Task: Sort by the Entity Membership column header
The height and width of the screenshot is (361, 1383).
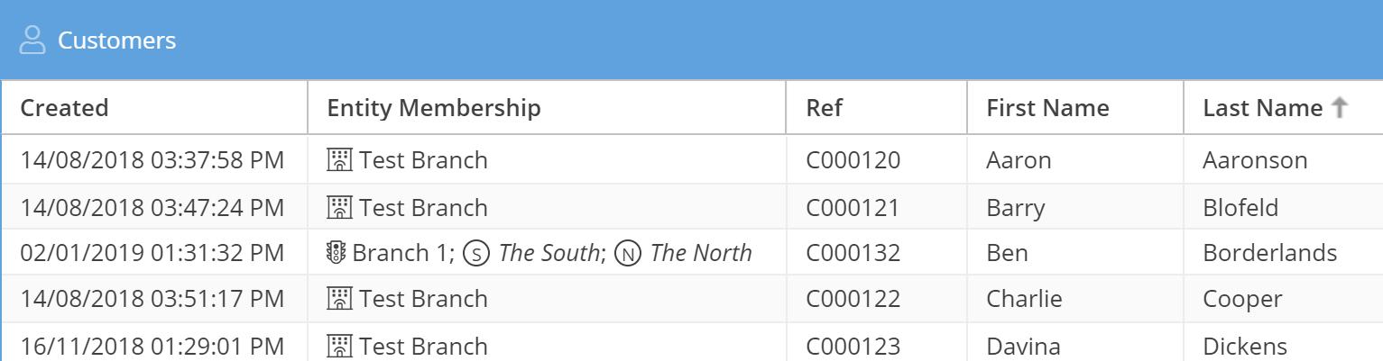Action: (x=434, y=109)
